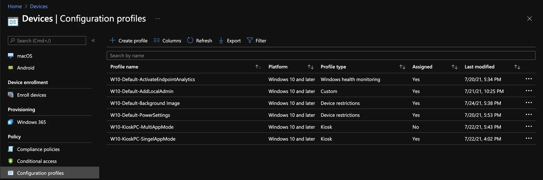543x180 pixels.
Task: Click the No value in Assigned column
Action: click(415, 127)
